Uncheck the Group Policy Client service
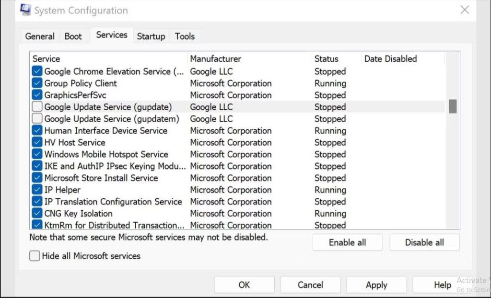This screenshot has height=298, width=491. pyautogui.click(x=37, y=83)
